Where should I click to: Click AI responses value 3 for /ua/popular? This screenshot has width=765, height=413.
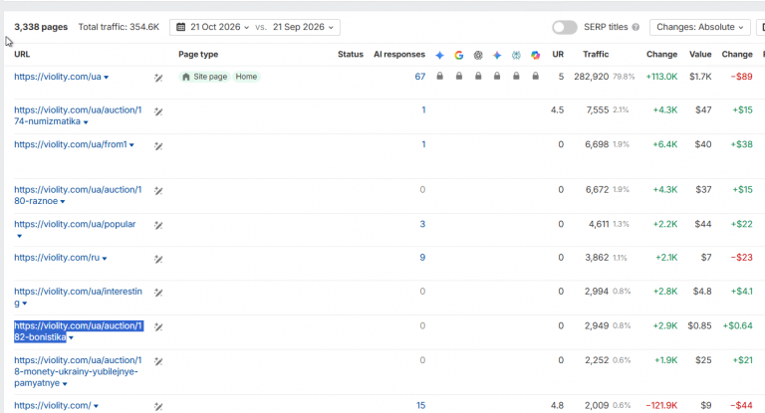coord(422,224)
